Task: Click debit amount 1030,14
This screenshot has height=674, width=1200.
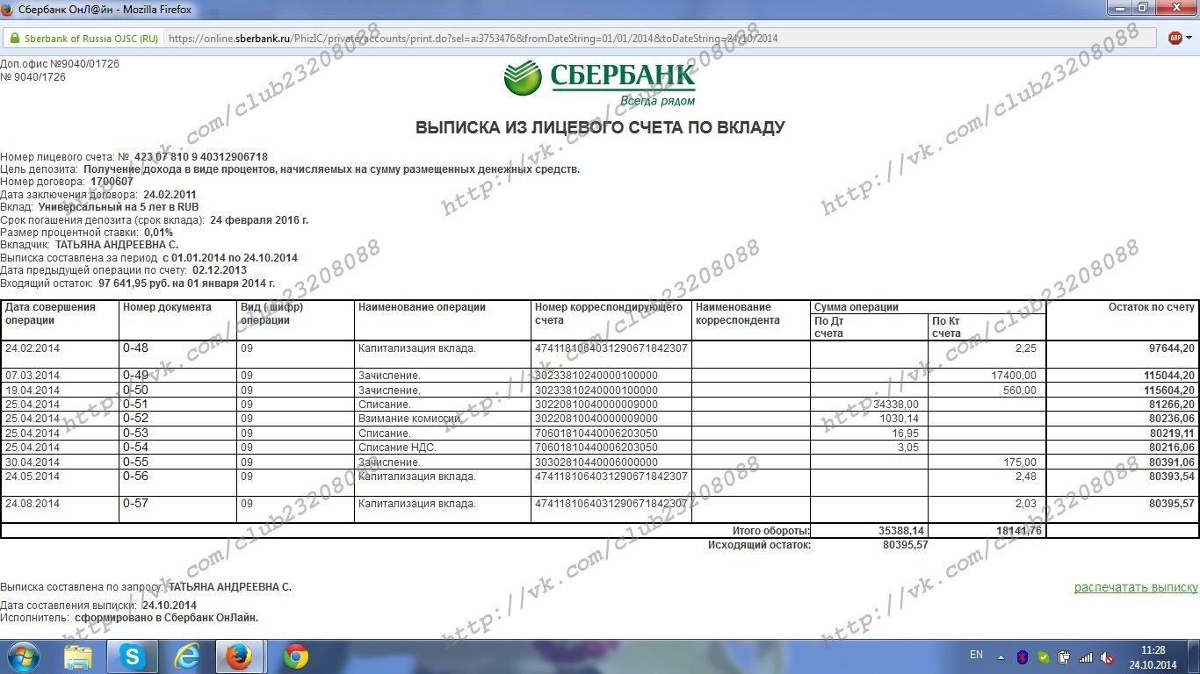Action: click(899, 419)
